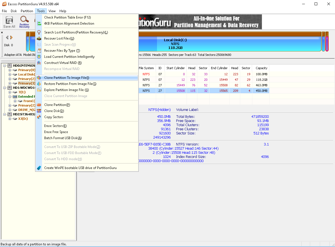Choose Clone Partition To Image File
The height and width of the screenshot is (247, 335).
coord(87,78)
